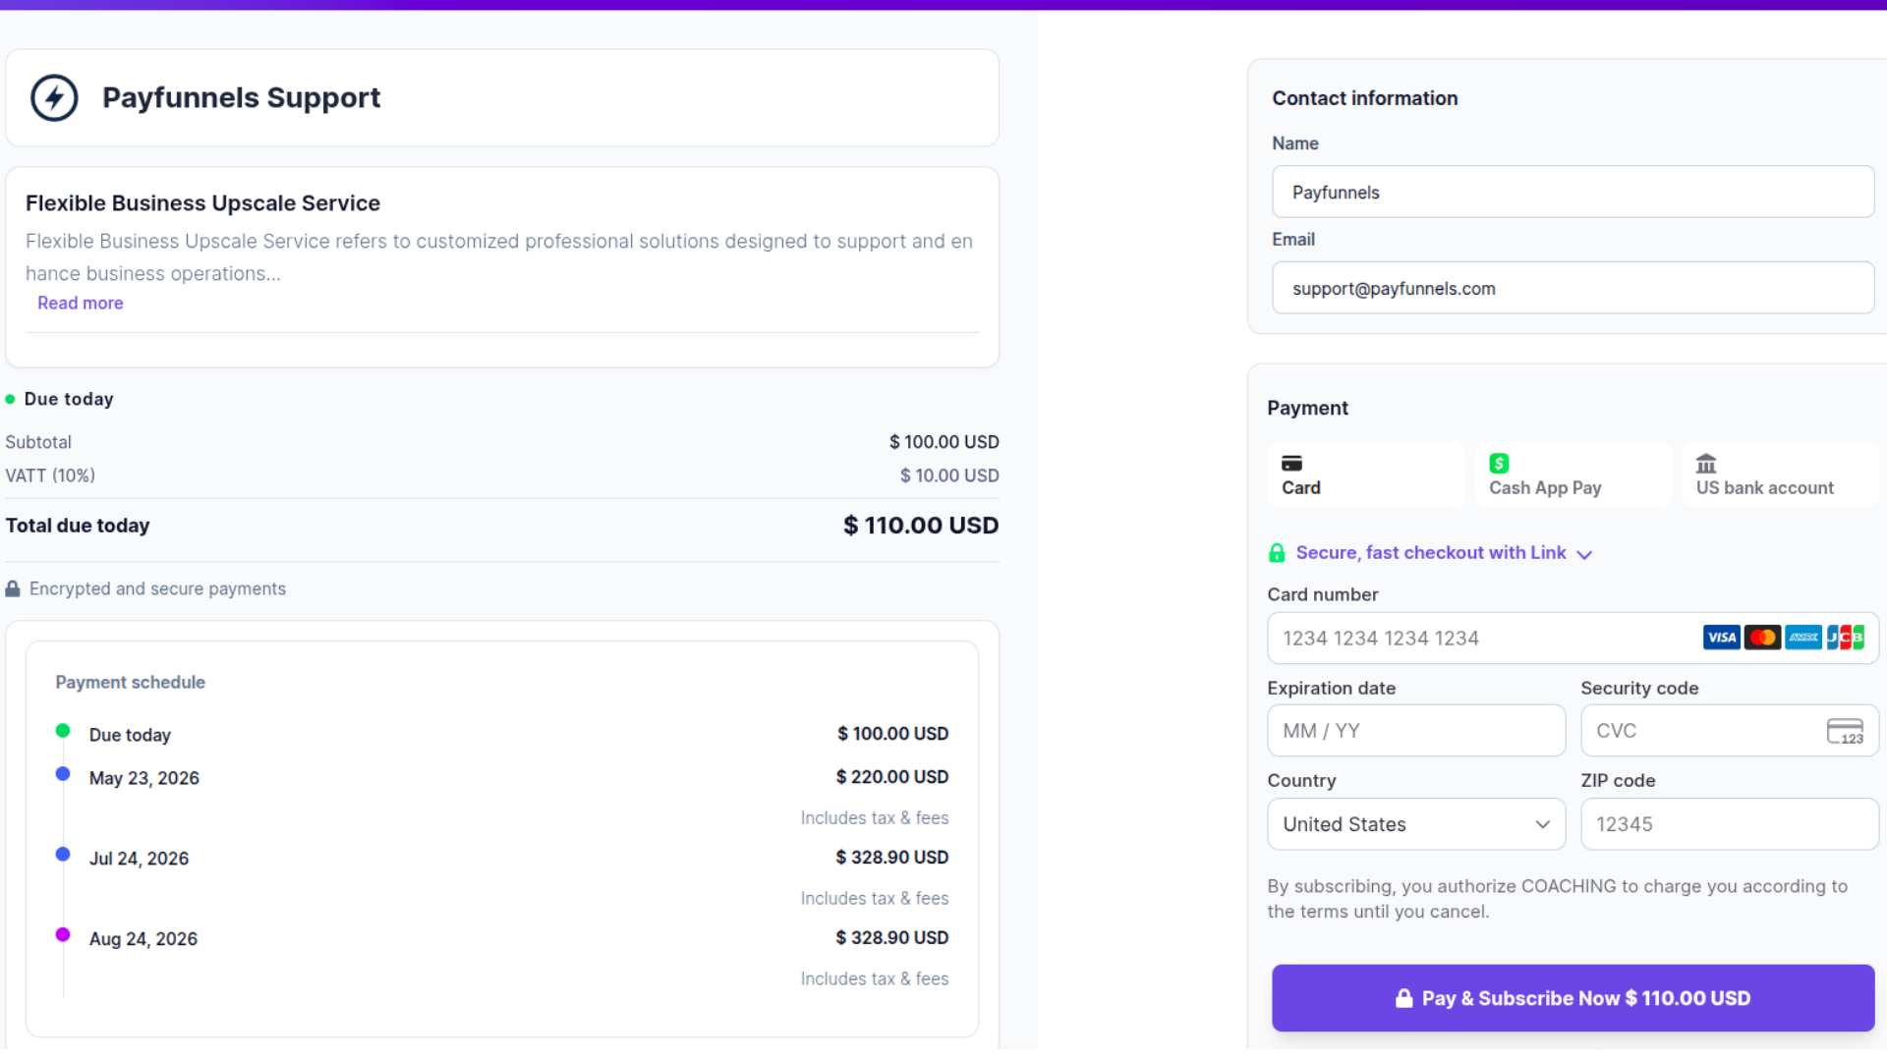The width and height of the screenshot is (1887, 1061).
Task: Click the Visa card logo
Action: [1721, 638]
